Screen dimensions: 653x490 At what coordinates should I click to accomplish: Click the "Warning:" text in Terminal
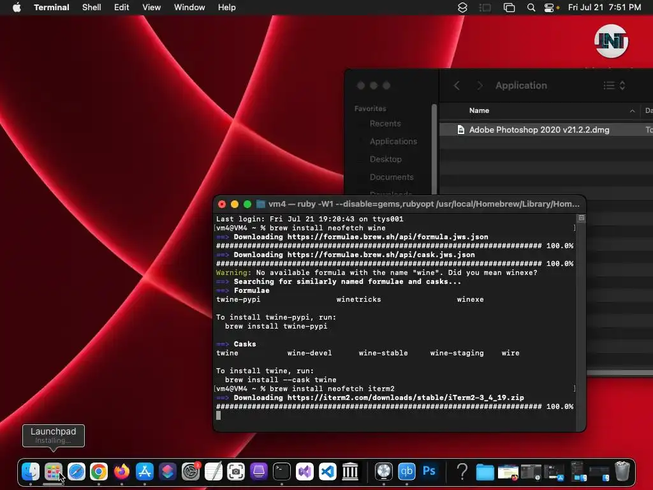pos(233,272)
